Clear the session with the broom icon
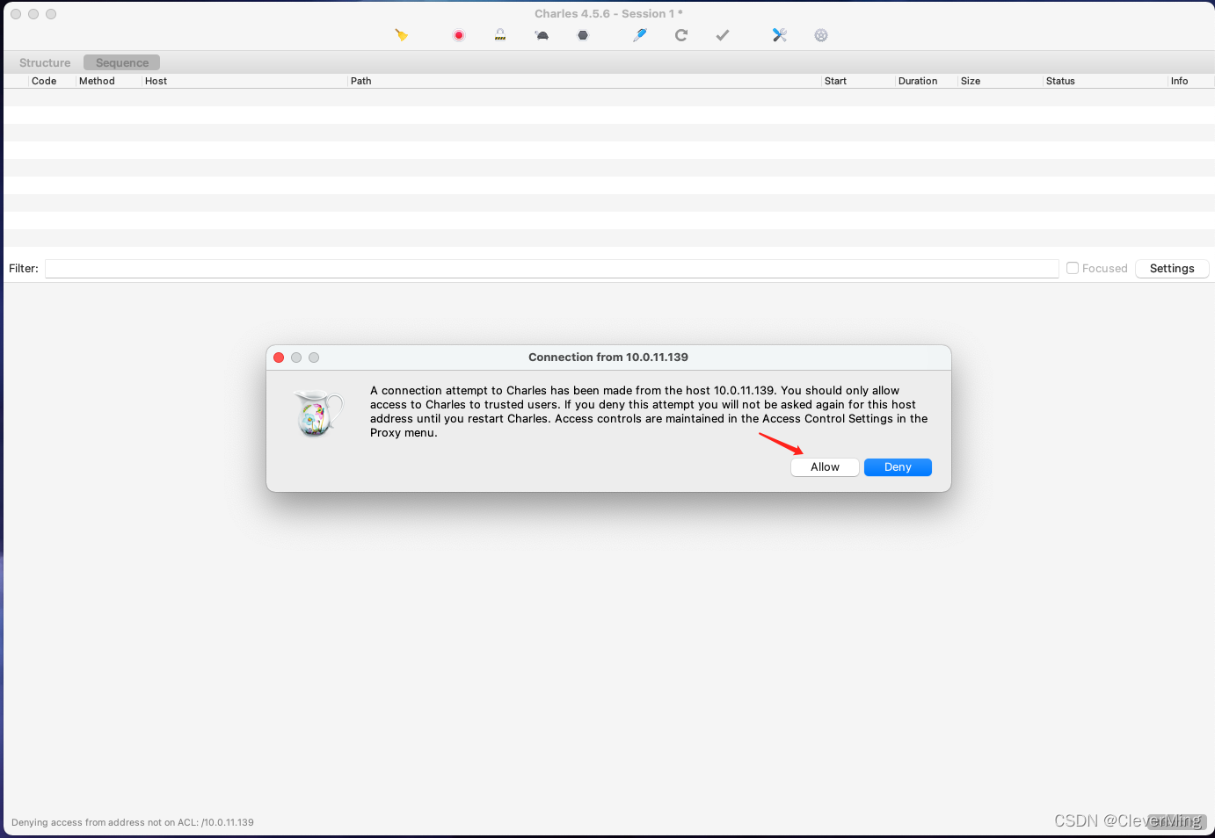 (401, 35)
